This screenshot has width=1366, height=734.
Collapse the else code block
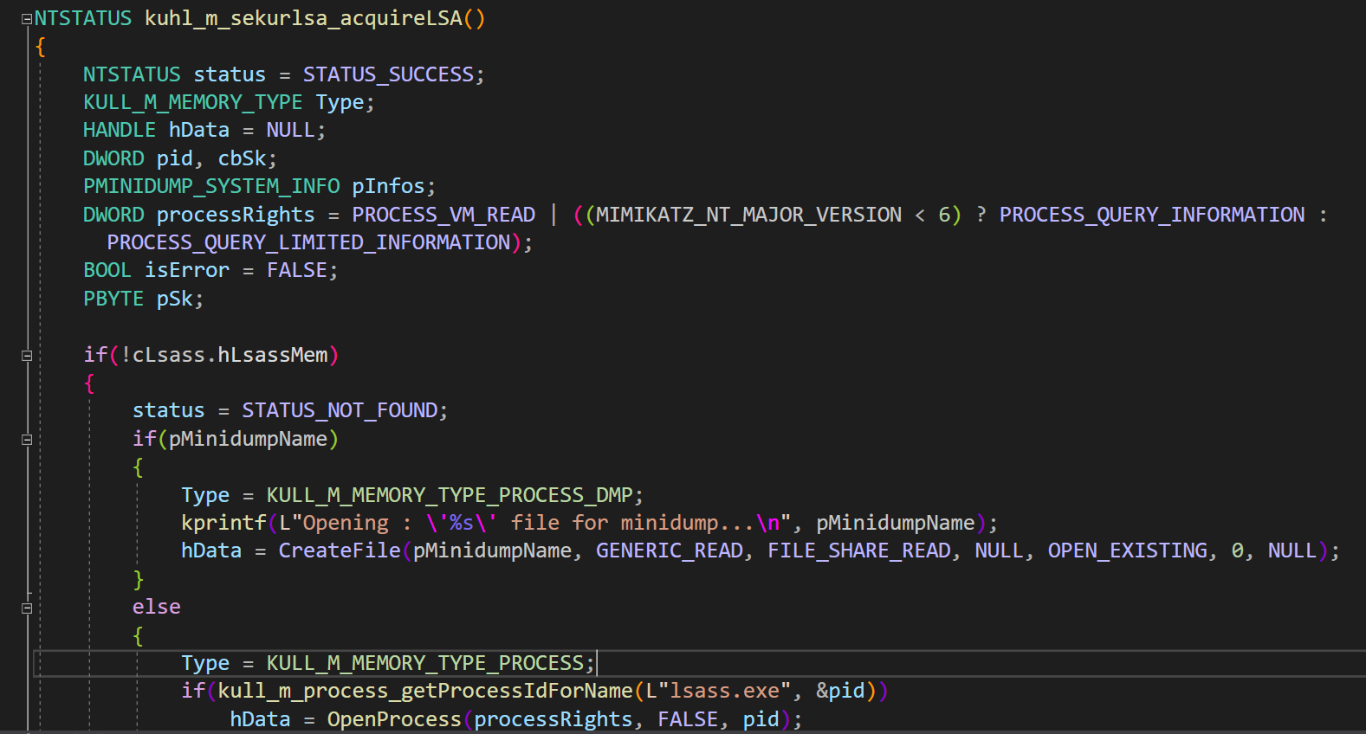click(x=27, y=608)
